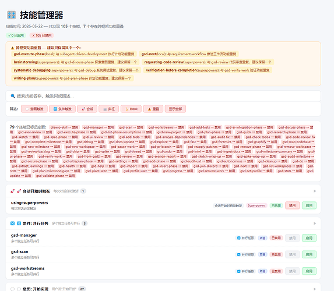
Task: Click the gsd-next(local) overlap chip
Action: 189,54
